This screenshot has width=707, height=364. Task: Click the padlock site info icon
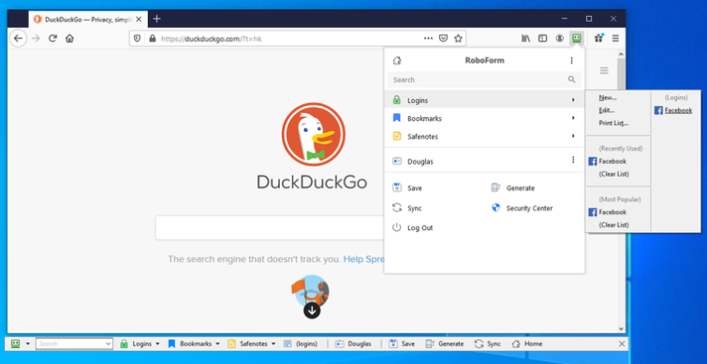[152, 38]
